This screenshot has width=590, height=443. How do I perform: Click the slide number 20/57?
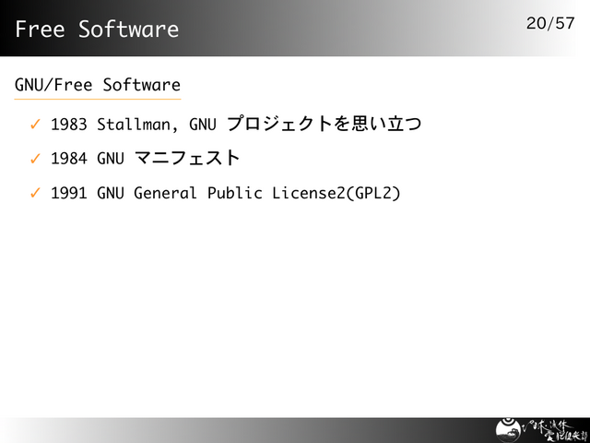pos(550,23)
